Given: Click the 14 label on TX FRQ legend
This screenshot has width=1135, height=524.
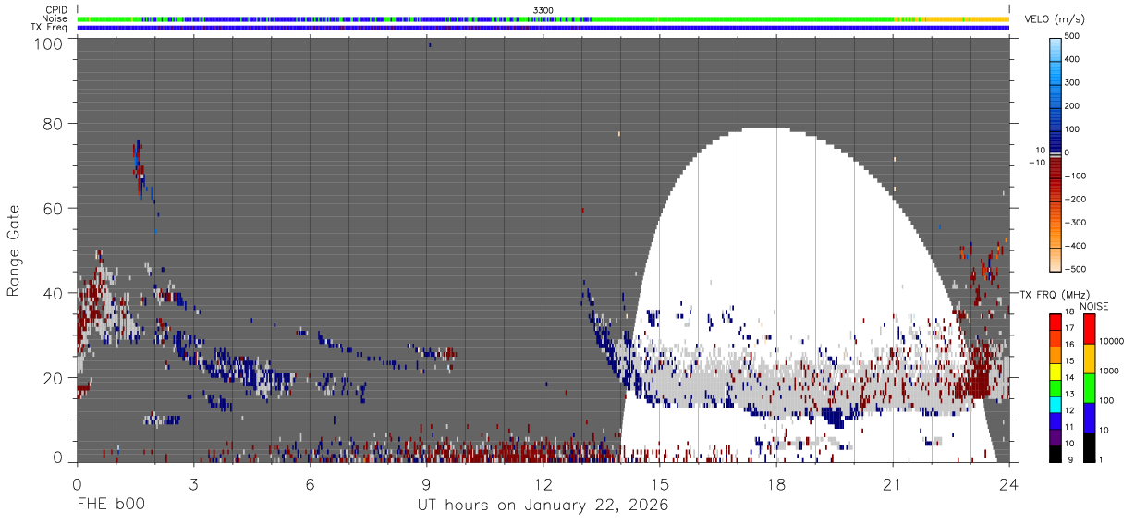Looking at the screenshot, I should tap(1069, 380).
